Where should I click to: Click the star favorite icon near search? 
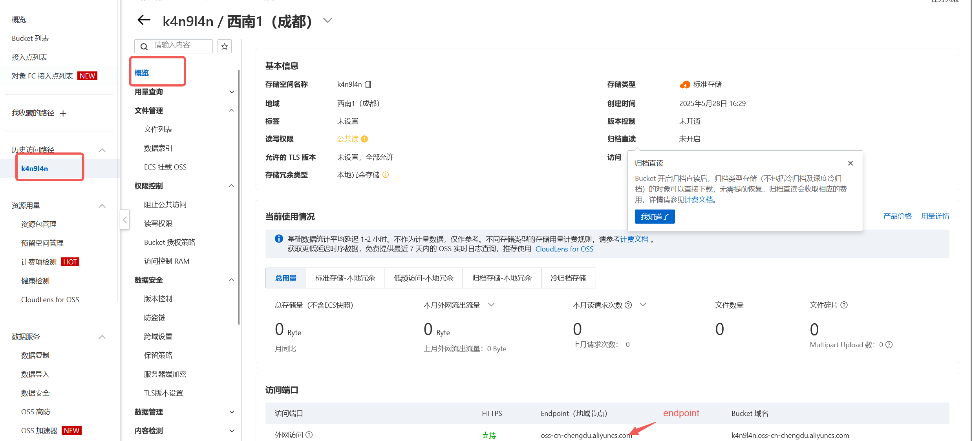click(225, 47)
